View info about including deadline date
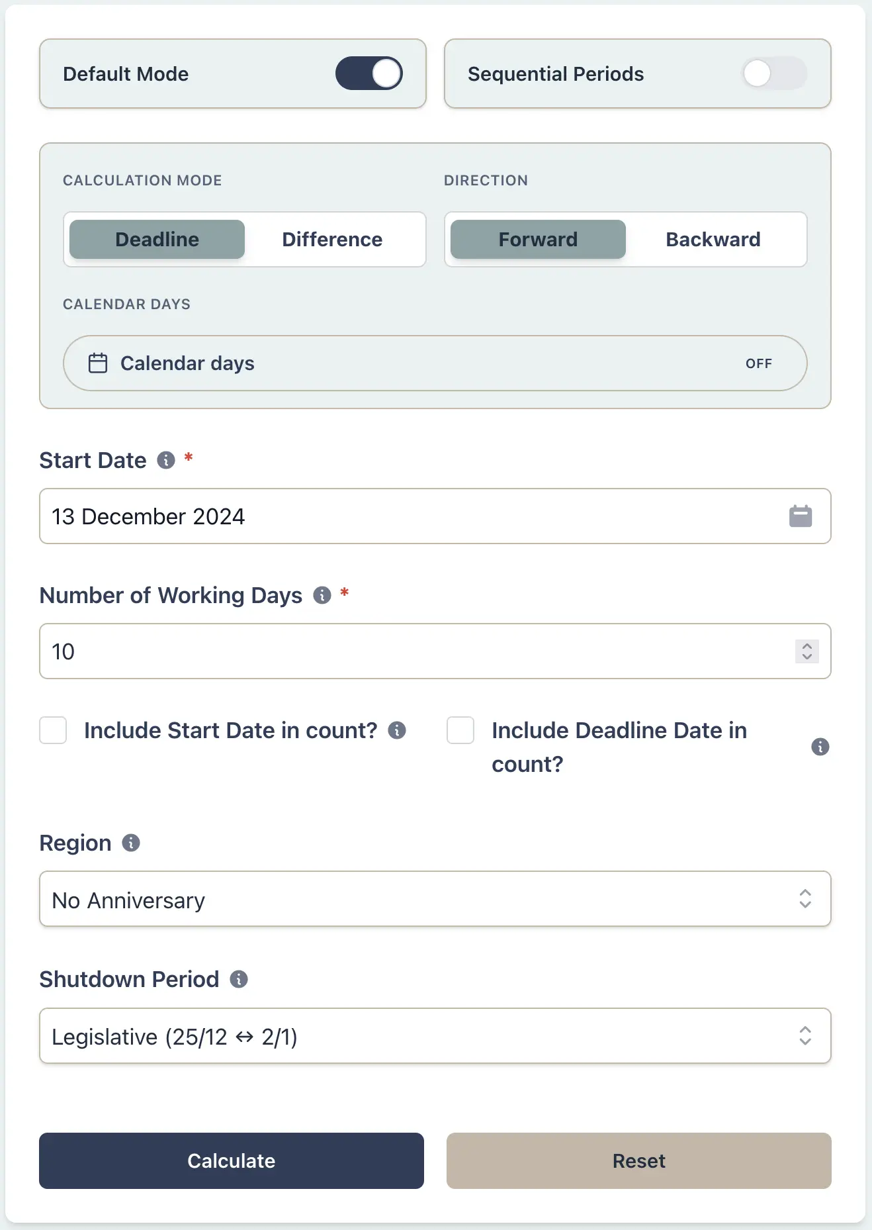Image resolution: width=872 pixels, height=1230 pixels. [x=820, y=747]
